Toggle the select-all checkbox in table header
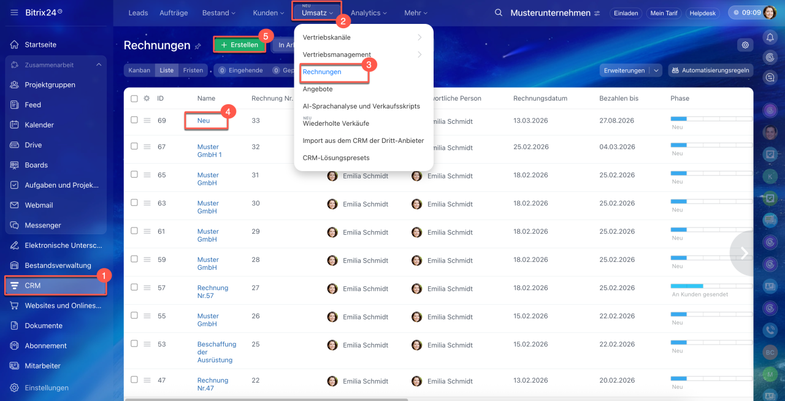785x401 pixels. 134,98
